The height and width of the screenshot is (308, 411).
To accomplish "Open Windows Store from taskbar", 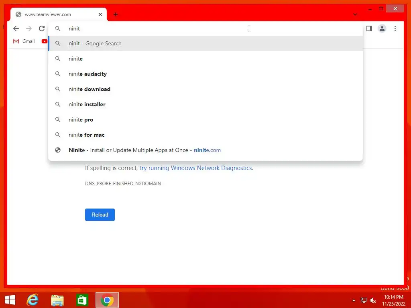I will pos(82,300).
